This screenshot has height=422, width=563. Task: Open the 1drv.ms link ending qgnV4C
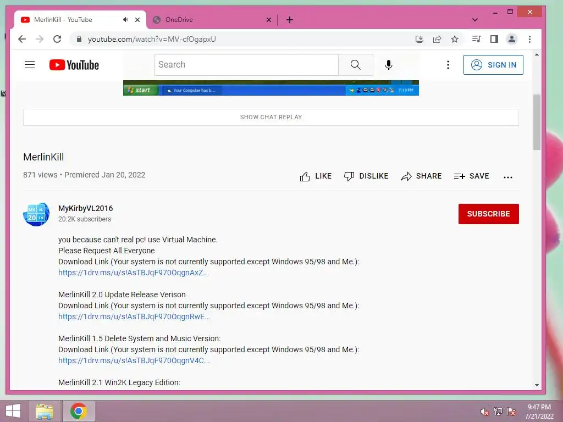134,360
